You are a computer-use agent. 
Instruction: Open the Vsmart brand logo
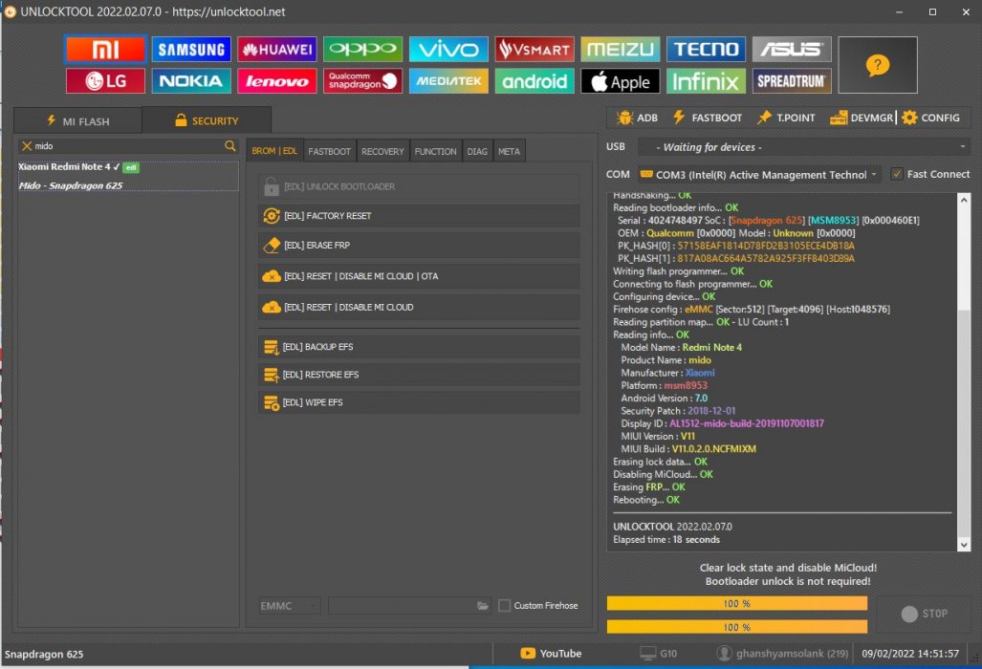click(535, 50)
